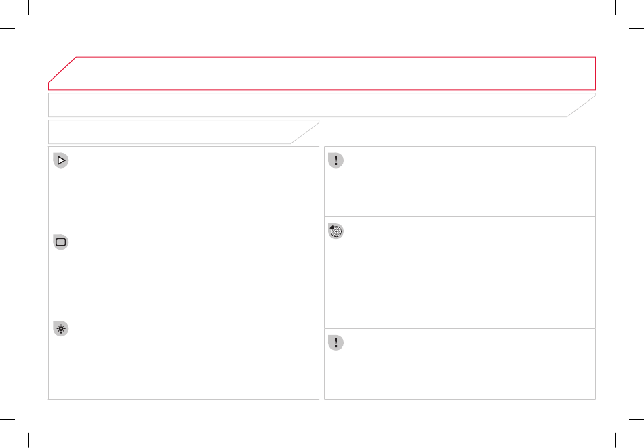Select the target with arrow icon
The width and height of the screenshot is (644, 448).
336,231
